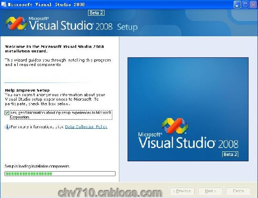Click the Visual Studio logo in the splash image

pos(175,126)
